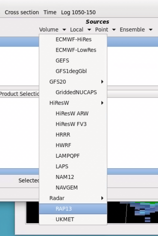The height and width of the screenshot is (236, 158).
Task: Open the Ensemble sources dropdown
Action: [x=136, y=30]
